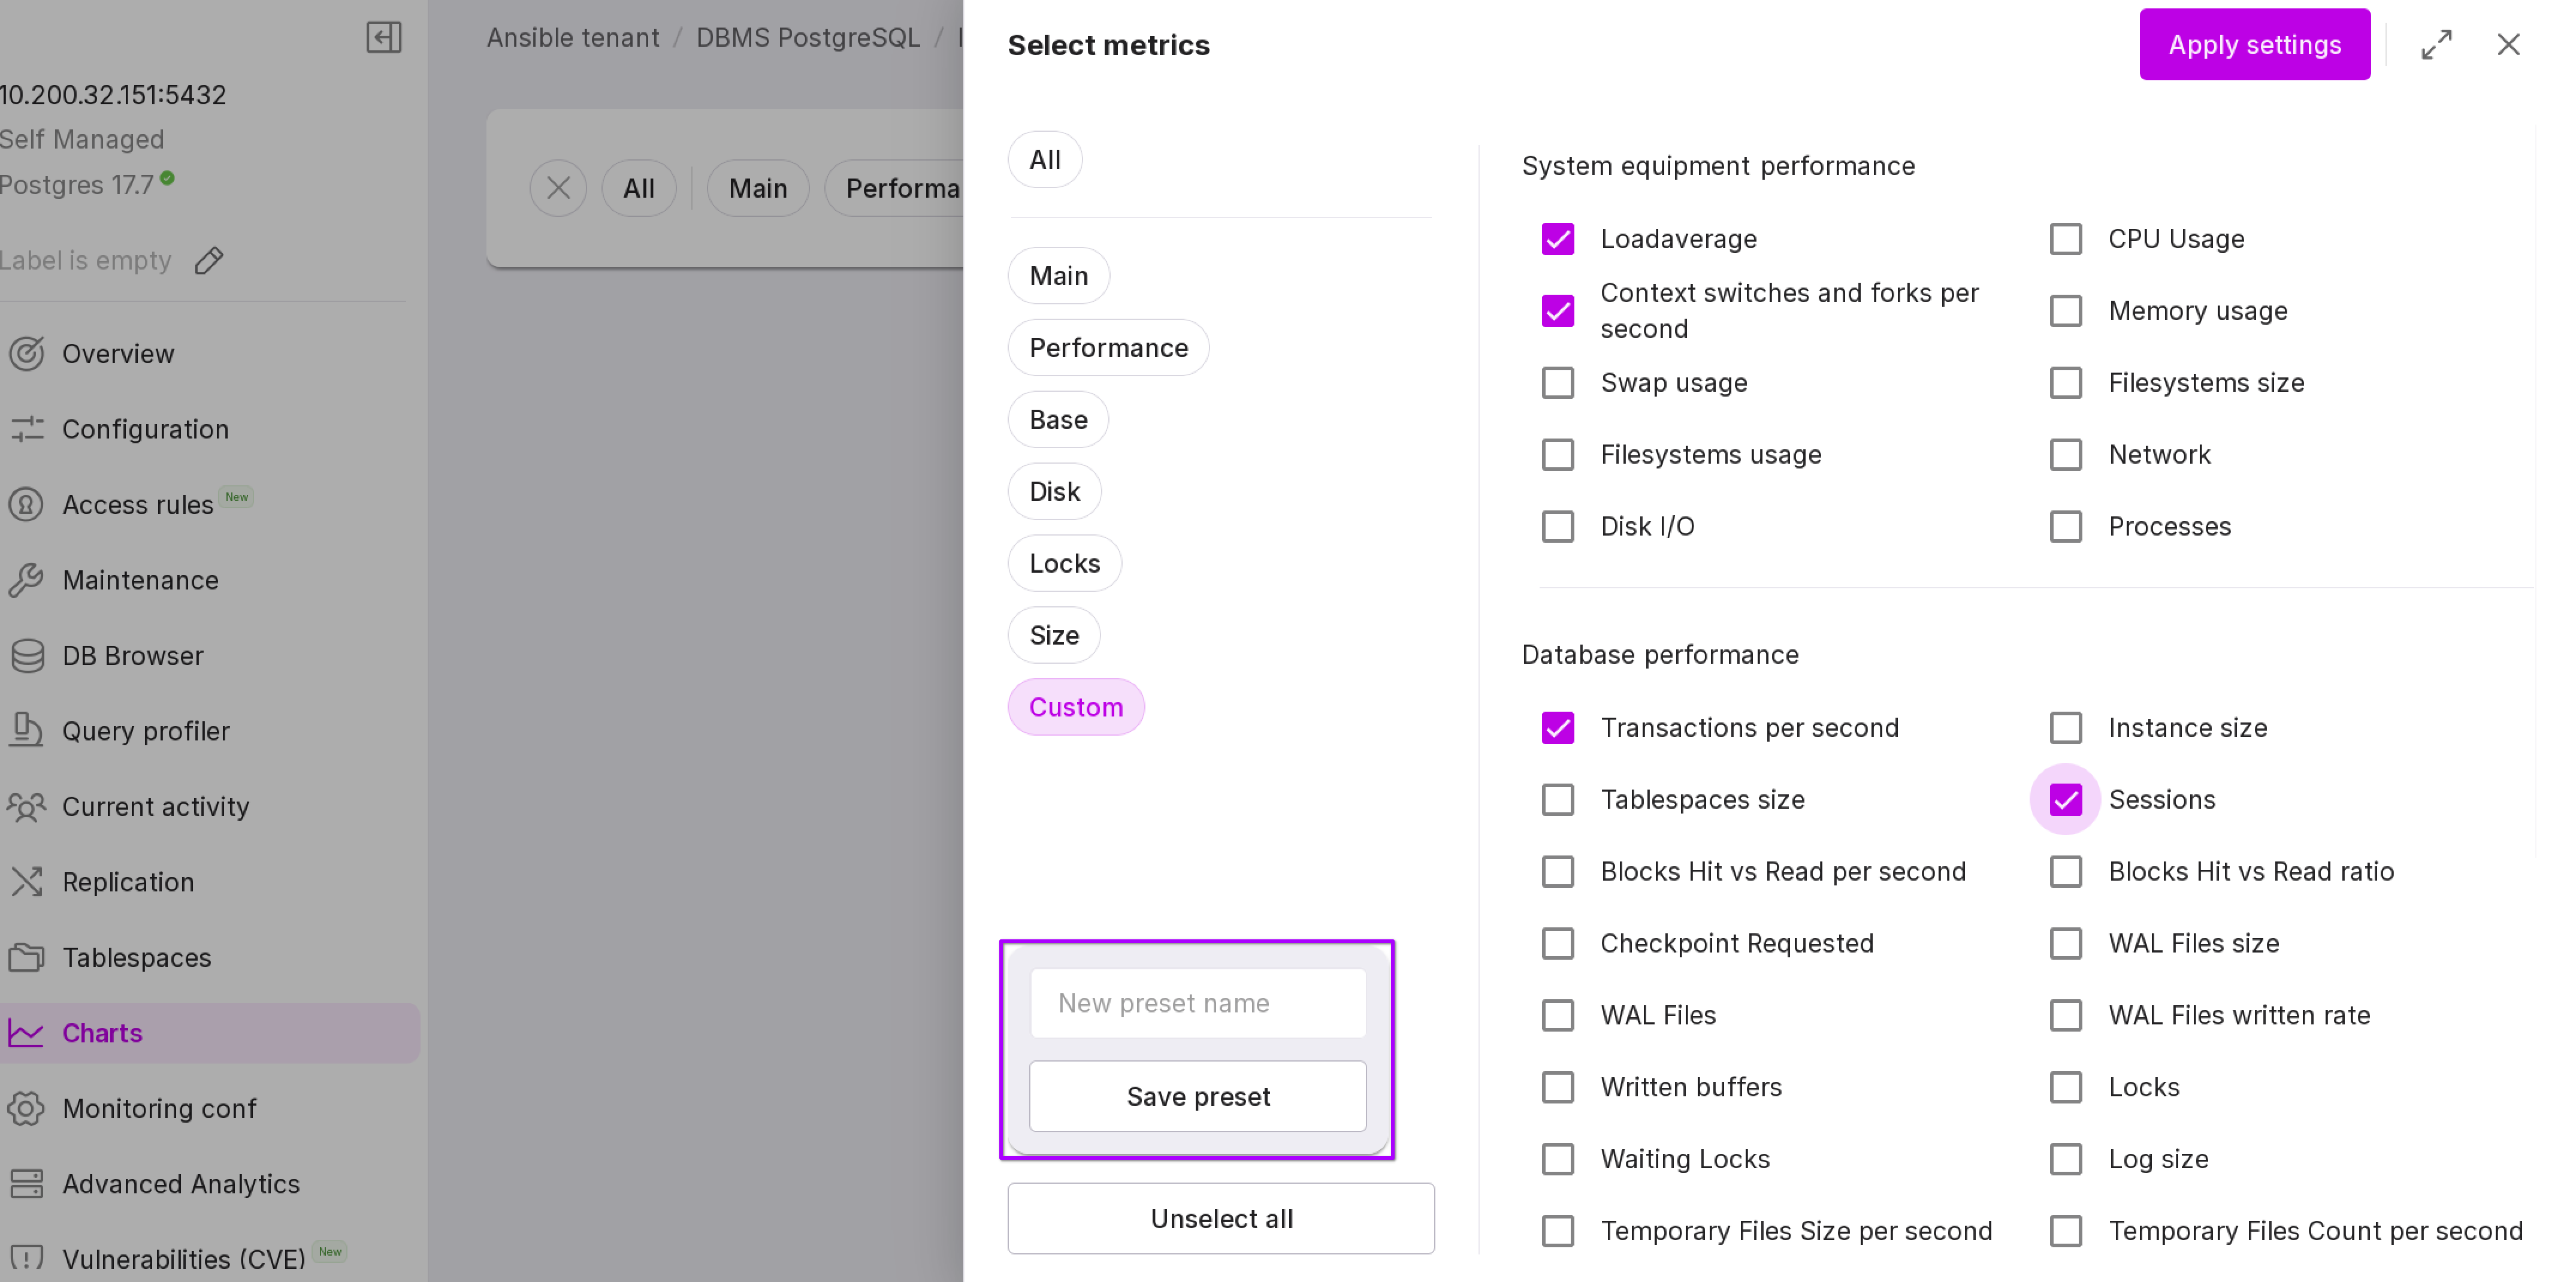Uncheck the Loadaverage metric

pos(1557,239)
